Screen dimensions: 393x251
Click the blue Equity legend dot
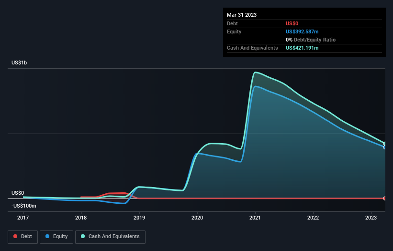(x=47, y=236)
